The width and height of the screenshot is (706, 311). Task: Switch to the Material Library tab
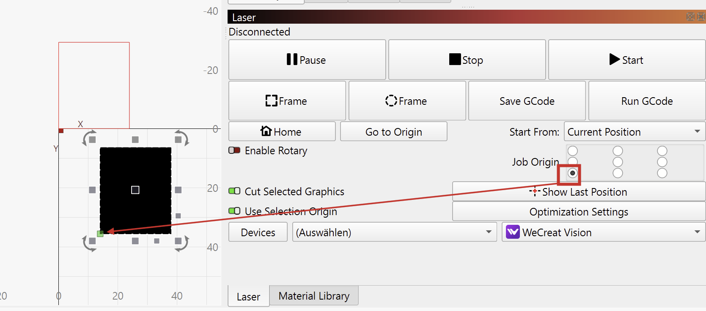click(314, 296)
